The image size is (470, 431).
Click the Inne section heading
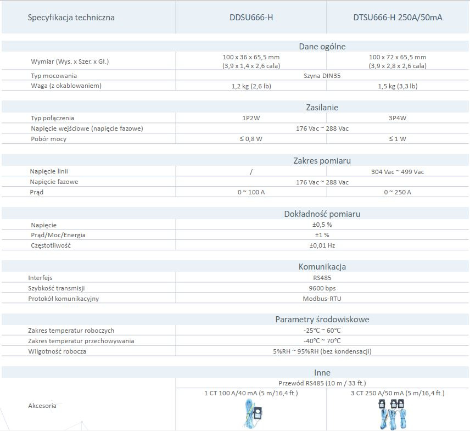click(x=322, y=373)
